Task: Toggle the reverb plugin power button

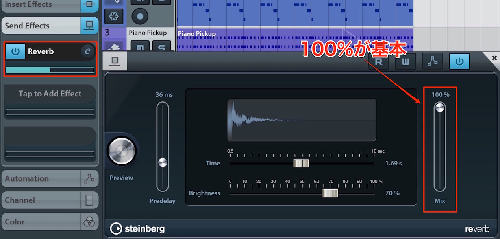Action: pos(459,62)
